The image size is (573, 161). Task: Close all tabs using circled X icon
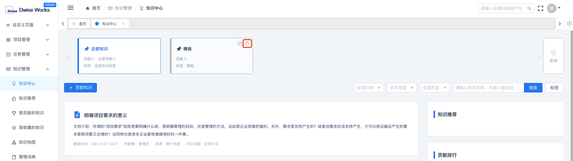coord(569,23)
